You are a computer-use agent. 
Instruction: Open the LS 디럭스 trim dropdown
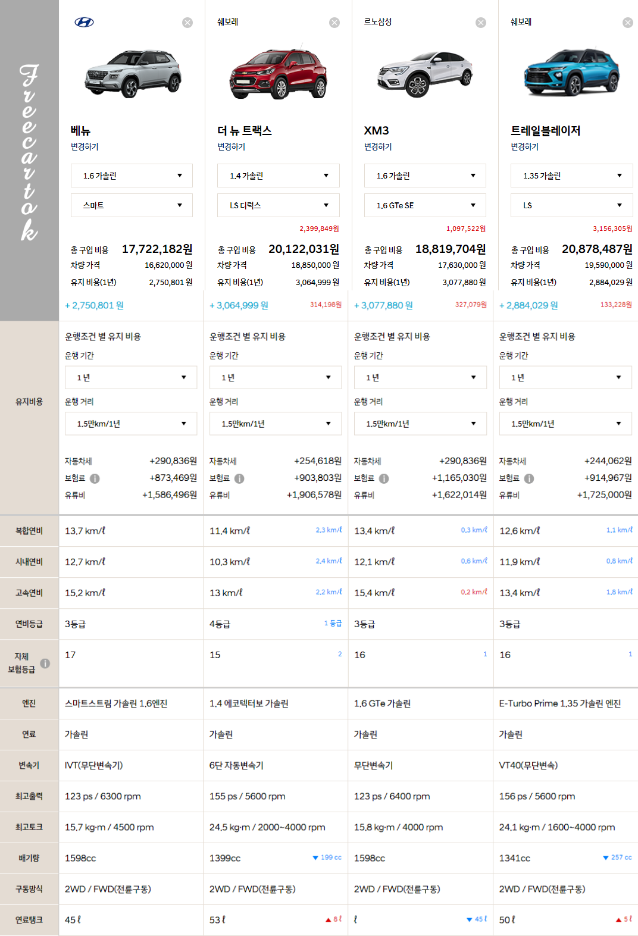279,205
